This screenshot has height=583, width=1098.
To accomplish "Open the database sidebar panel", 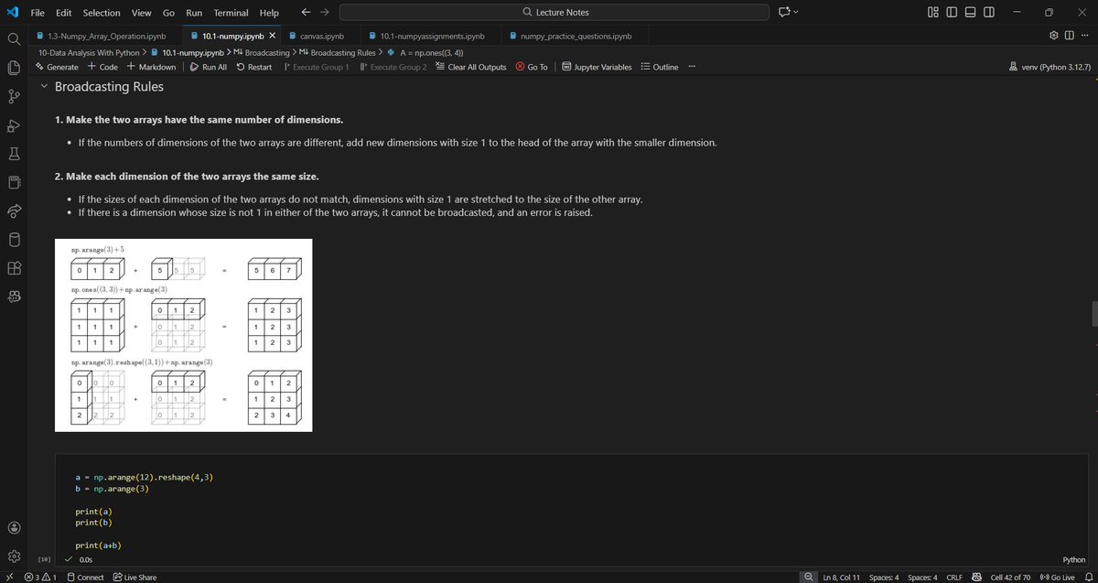I will (13, 239).
